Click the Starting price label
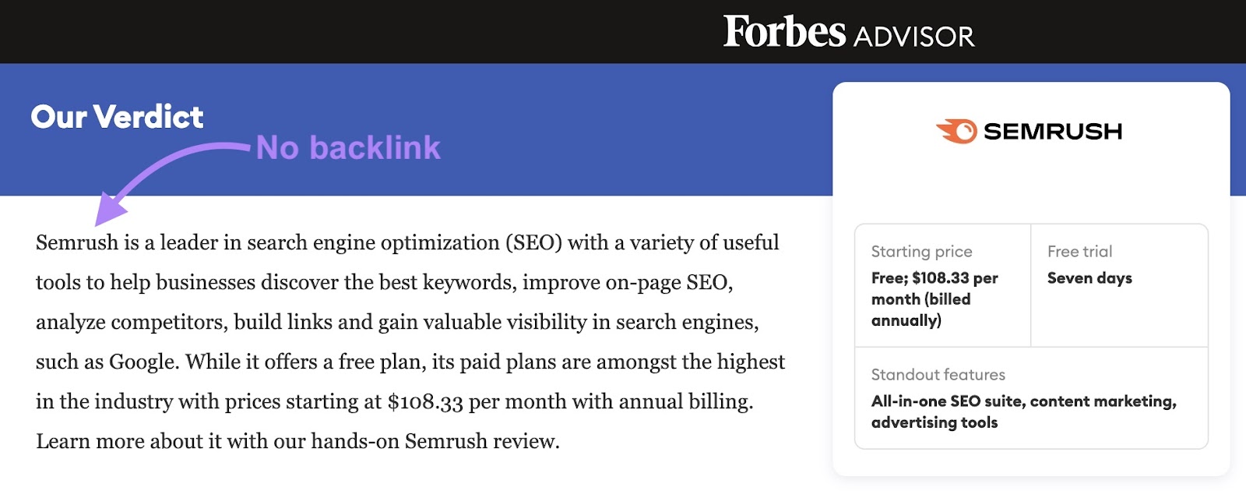Viewport: 1246px width, 498px height. pyautogui.click(x=921, y=251)
